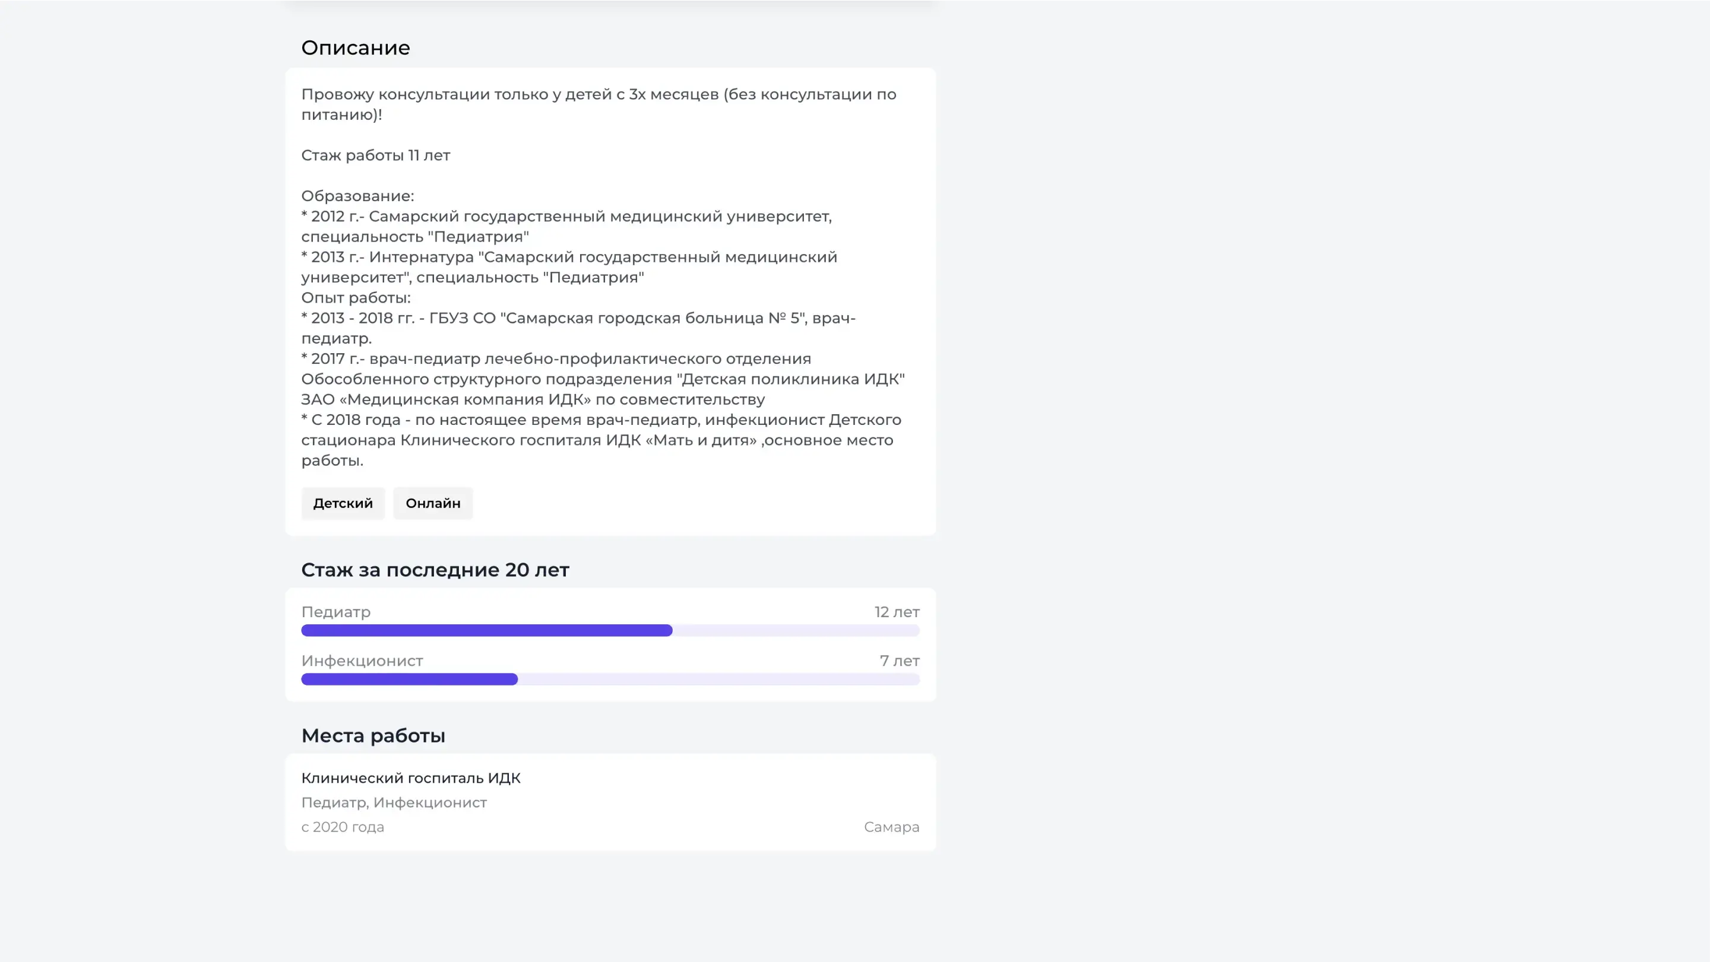Viewport: 1710px width, 962px height.
Task: Click the 'Образование:' line in description
Action: (358, 196)
